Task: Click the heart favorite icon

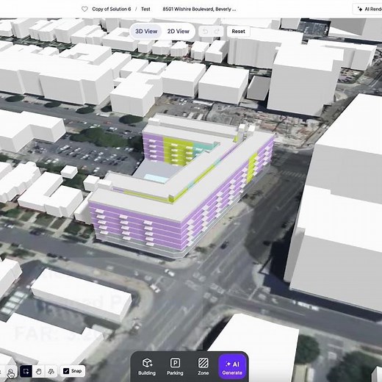Action: [x=84, y=10]
